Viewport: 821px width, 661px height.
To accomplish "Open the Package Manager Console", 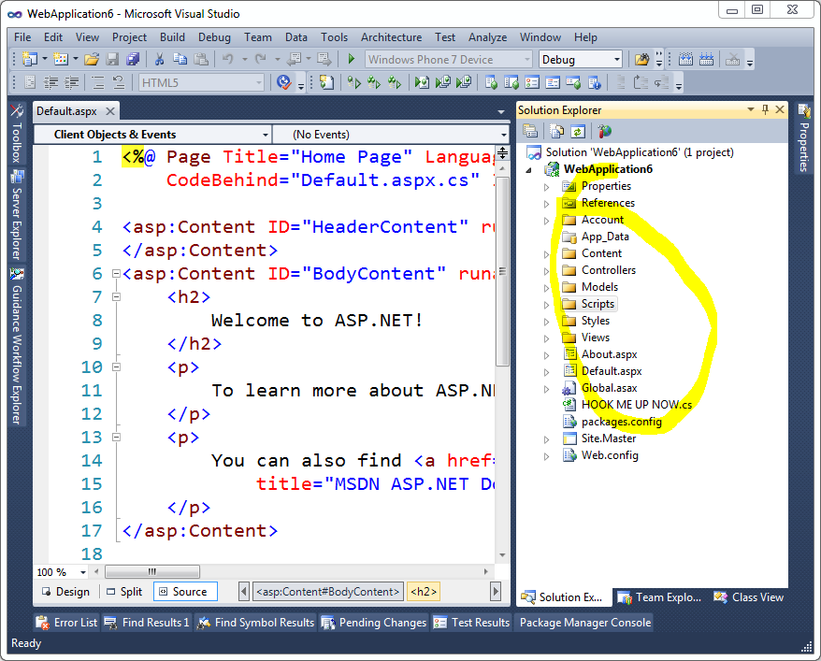I will point(584,623).
